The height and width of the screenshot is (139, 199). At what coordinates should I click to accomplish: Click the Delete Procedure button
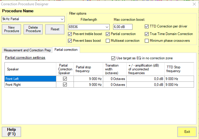(x=33, y=29)
